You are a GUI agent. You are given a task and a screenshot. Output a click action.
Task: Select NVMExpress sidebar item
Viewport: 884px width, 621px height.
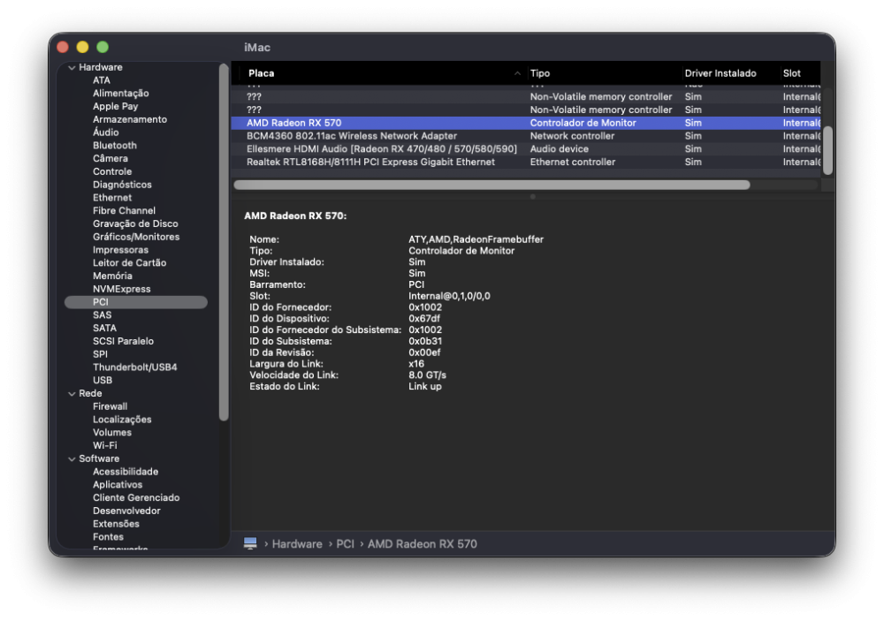pos(122,289)
